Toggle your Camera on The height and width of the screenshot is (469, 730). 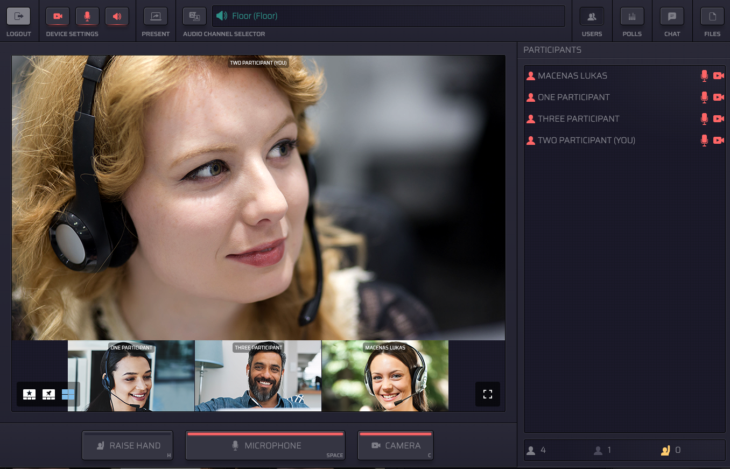click(396, 445)
